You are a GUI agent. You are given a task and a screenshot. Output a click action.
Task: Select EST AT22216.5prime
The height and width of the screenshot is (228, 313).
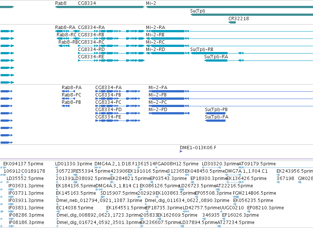point(234,186)
